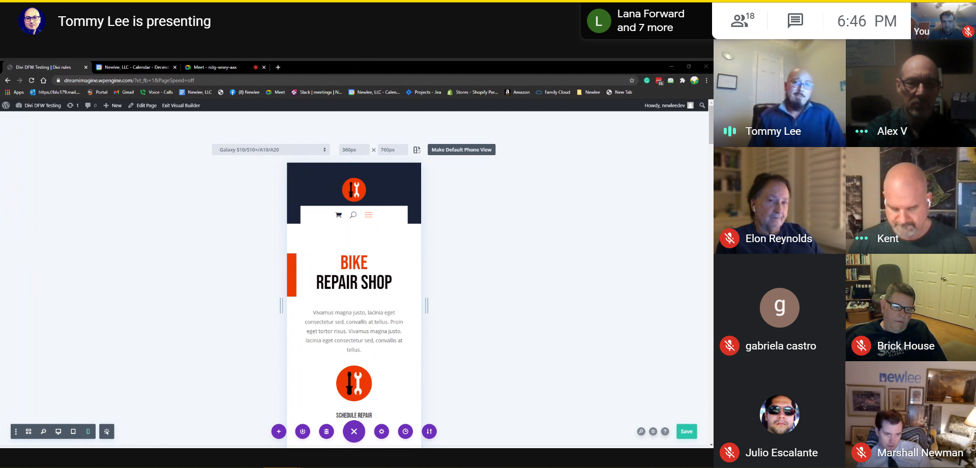Click the orange bar beside Bike heading
Screen dimensions: 976x468
[x=291, y=275]
